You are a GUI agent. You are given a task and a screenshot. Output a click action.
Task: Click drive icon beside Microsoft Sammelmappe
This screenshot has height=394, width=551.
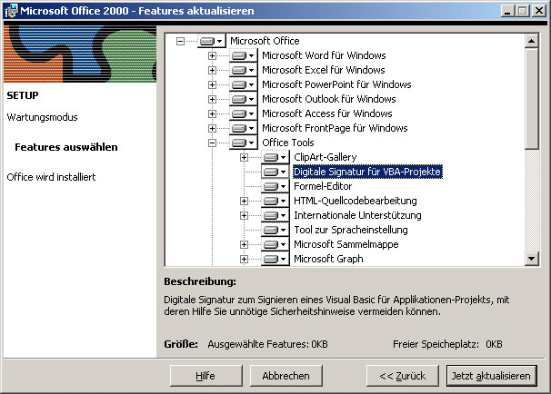point(275,244)
